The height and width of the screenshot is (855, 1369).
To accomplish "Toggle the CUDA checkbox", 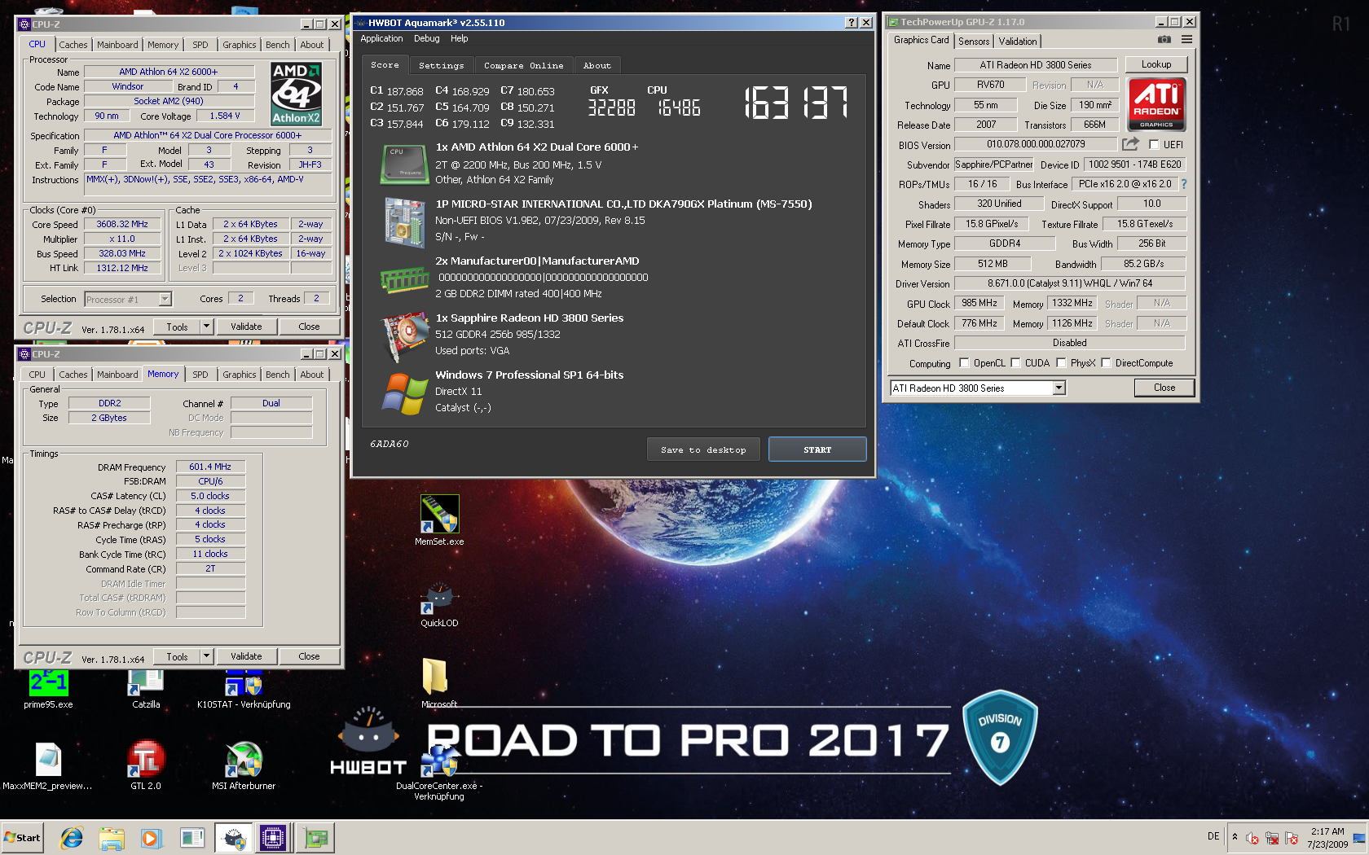I will pyautogui.click(x=1015, y=363).
